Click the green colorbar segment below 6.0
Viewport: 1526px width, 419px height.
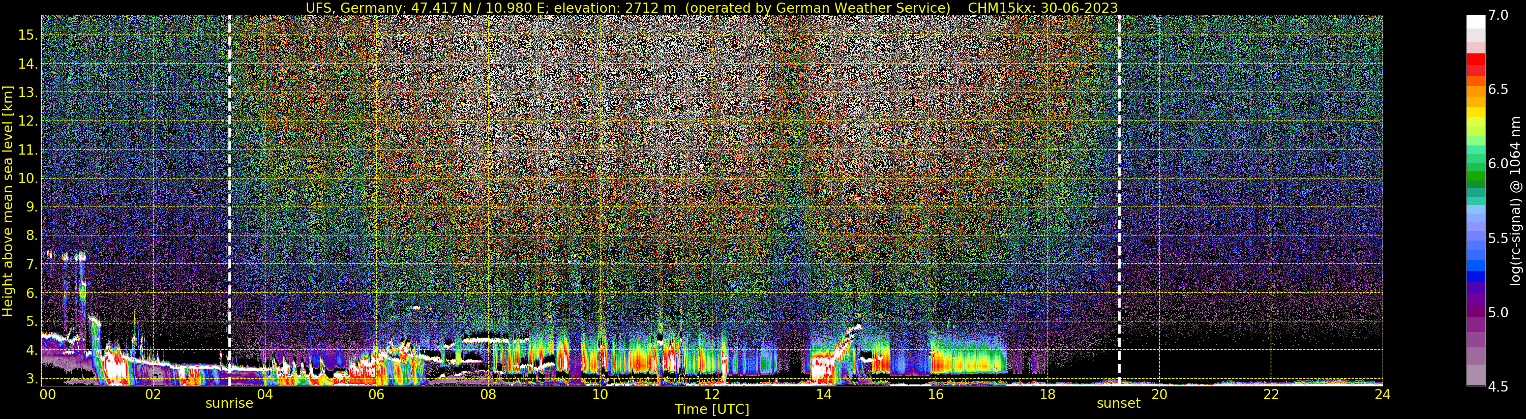(x=1476, y=176)
